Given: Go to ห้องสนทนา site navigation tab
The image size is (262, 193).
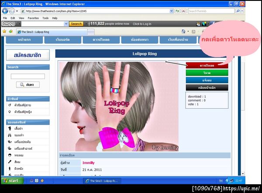Looking at the screenshot, I should click(140, 40).
